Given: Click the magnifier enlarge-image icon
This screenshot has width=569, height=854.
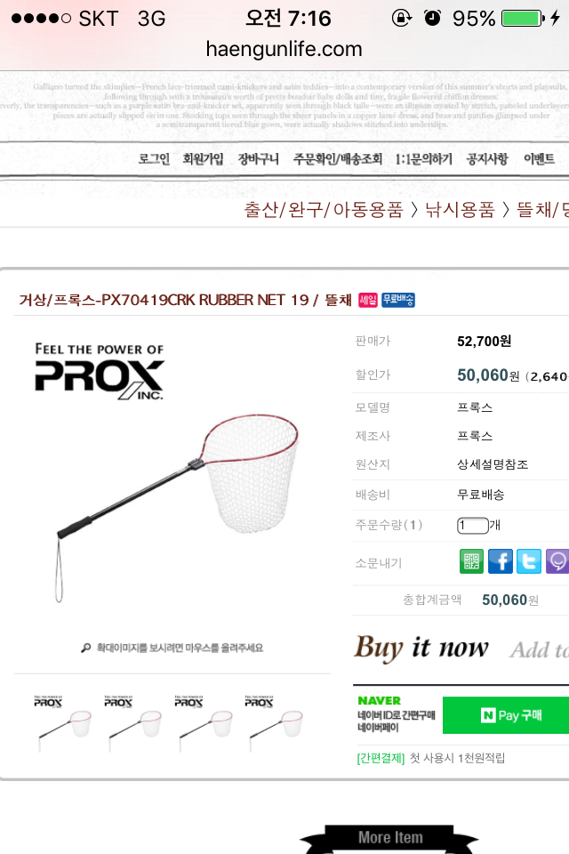Looking at the screenshot, I should click(x=86, y=648).
